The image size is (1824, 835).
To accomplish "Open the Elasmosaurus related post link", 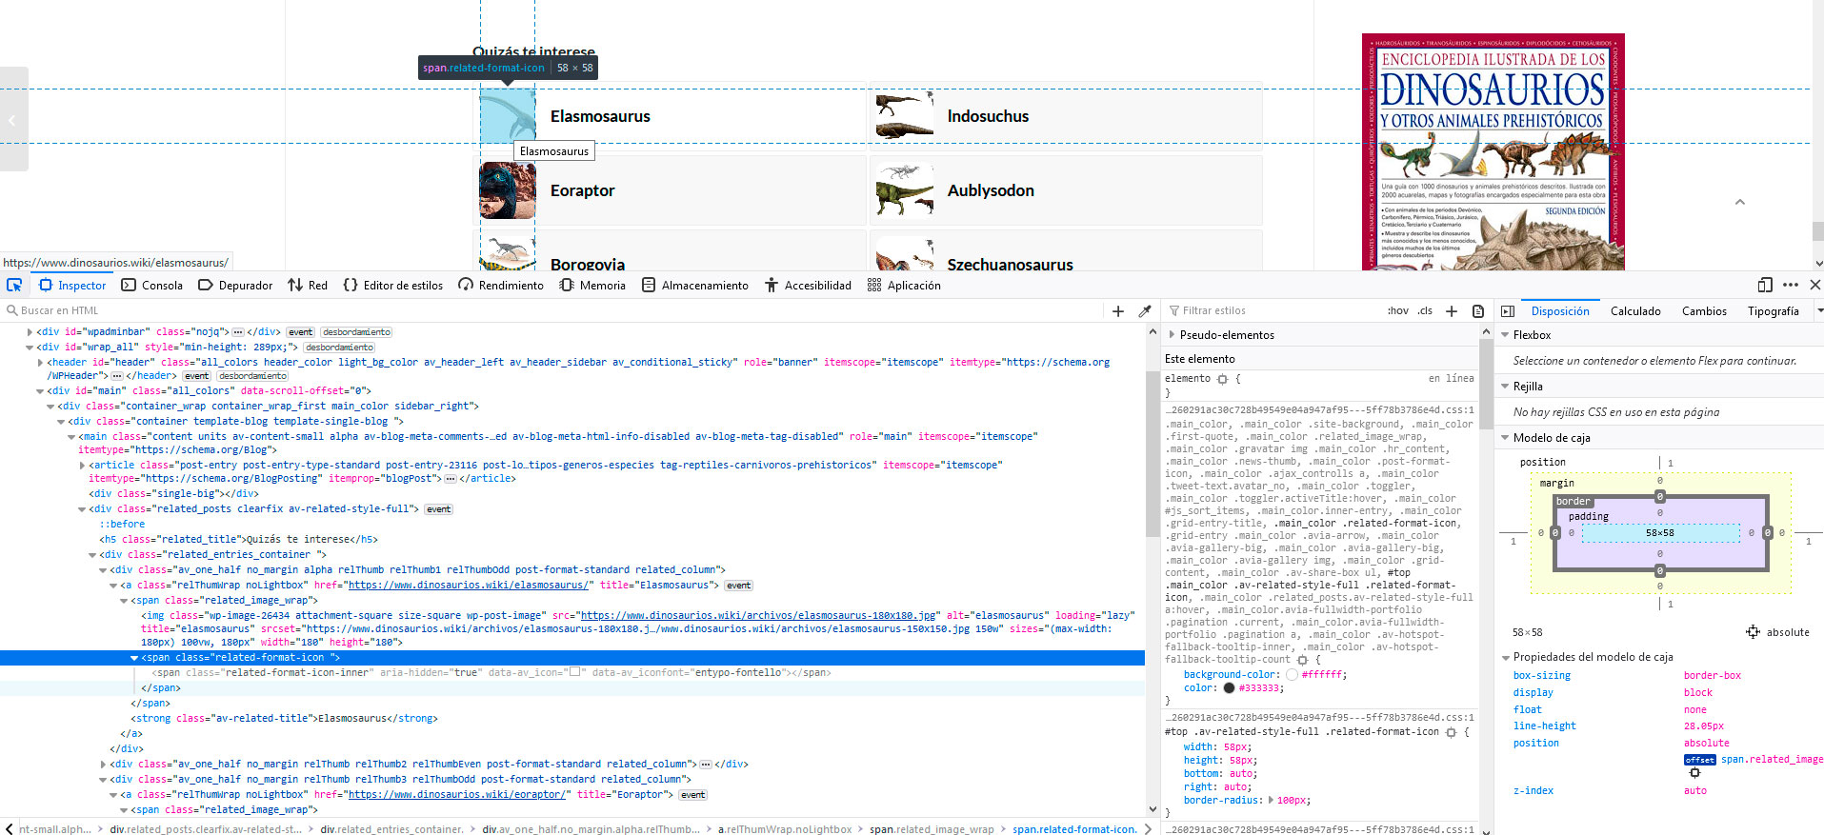I will [600, 116].
